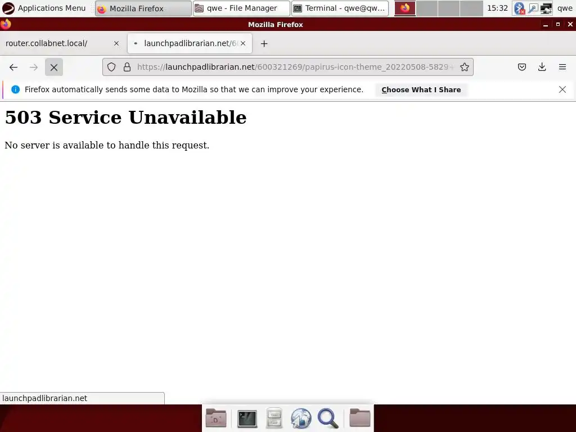
Task: Open the qwe user menu
Action: pos(565,8)
